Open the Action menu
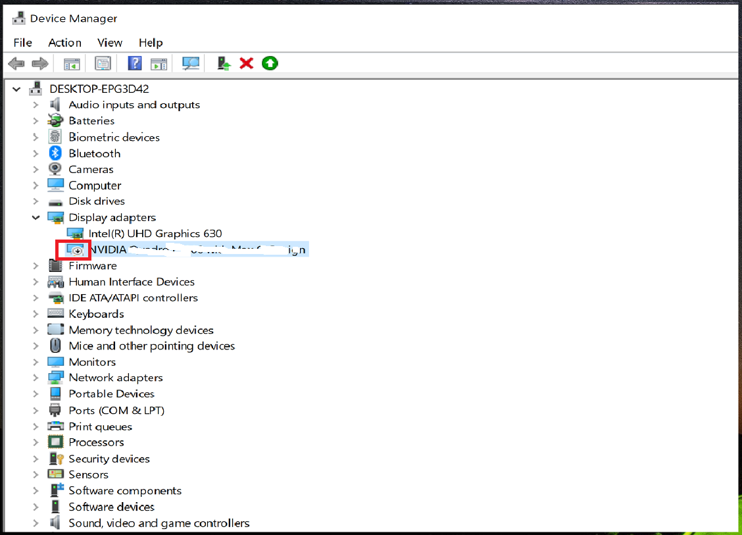Viewport: 742px width, 535px height. (64, 43)
